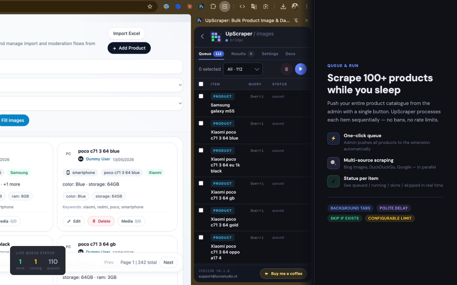Image resolution: width=457 pixels, height=285 pixels.
Task: Click the code brackets toolbar icon
Action: click(242, 6)
